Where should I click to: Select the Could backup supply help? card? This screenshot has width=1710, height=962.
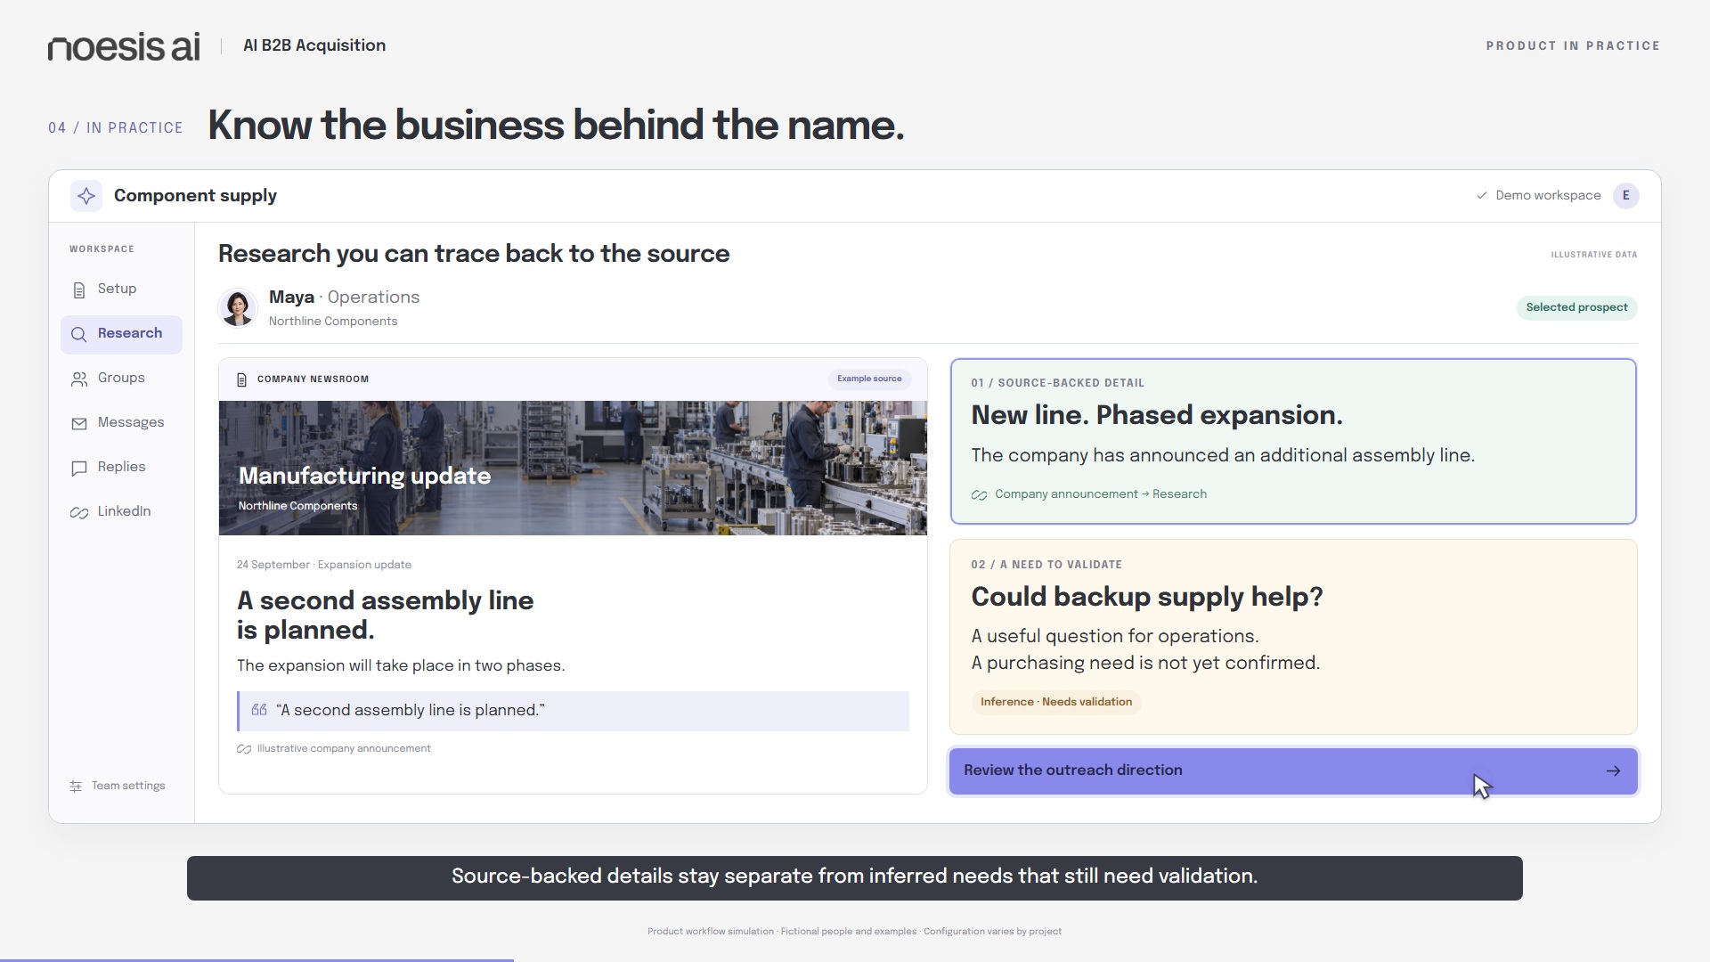coord(1293,637)
